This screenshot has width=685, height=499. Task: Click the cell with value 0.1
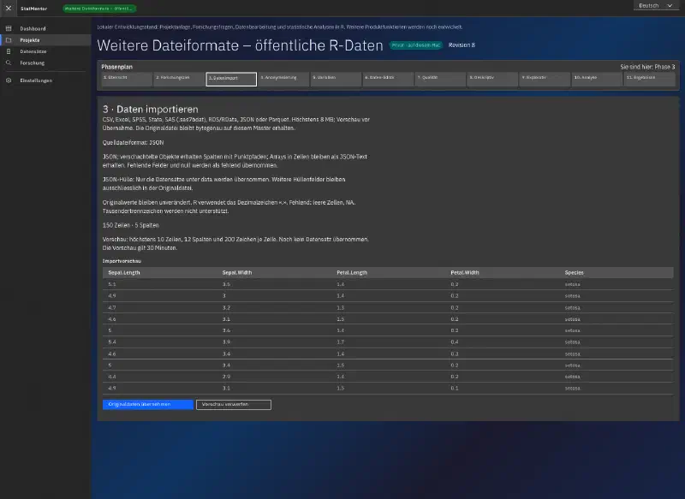point(455,388)
